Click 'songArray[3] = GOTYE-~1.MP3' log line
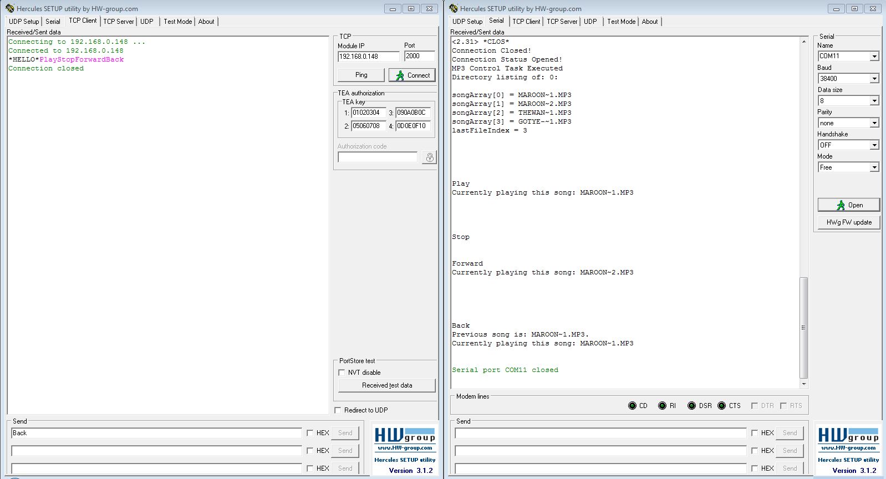 (x=511, y=121)
